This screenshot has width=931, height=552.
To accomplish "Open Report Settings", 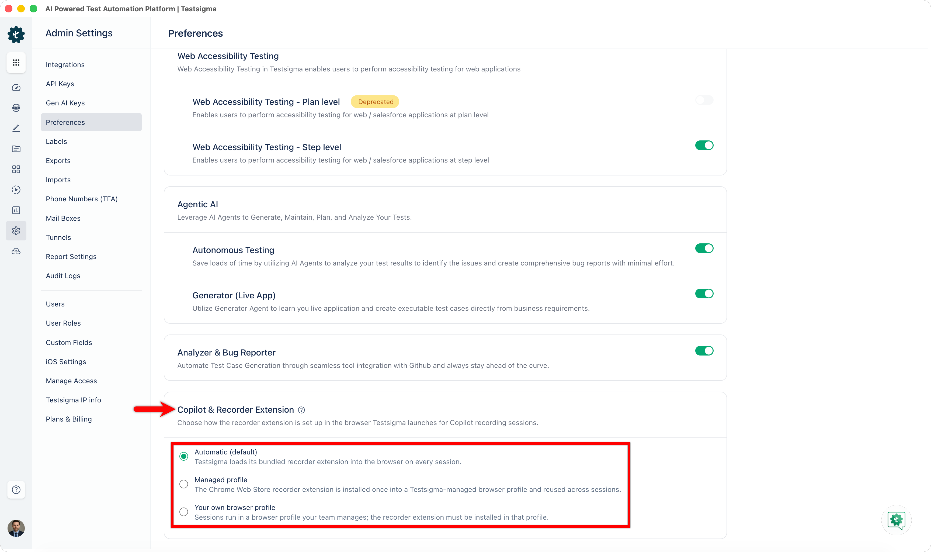I will pyautogui.click(x=71, y=257).
